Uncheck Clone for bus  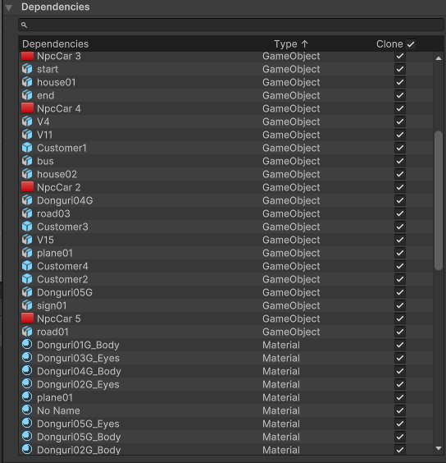[x=400, y=161]
